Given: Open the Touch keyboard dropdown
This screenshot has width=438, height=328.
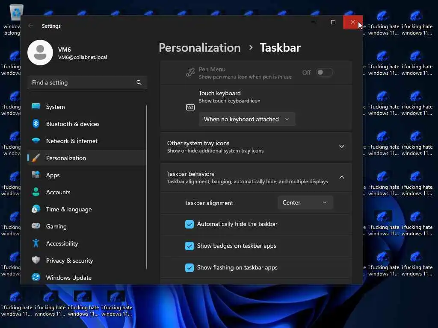Looking at the screenshot, I should pos(247,120).
